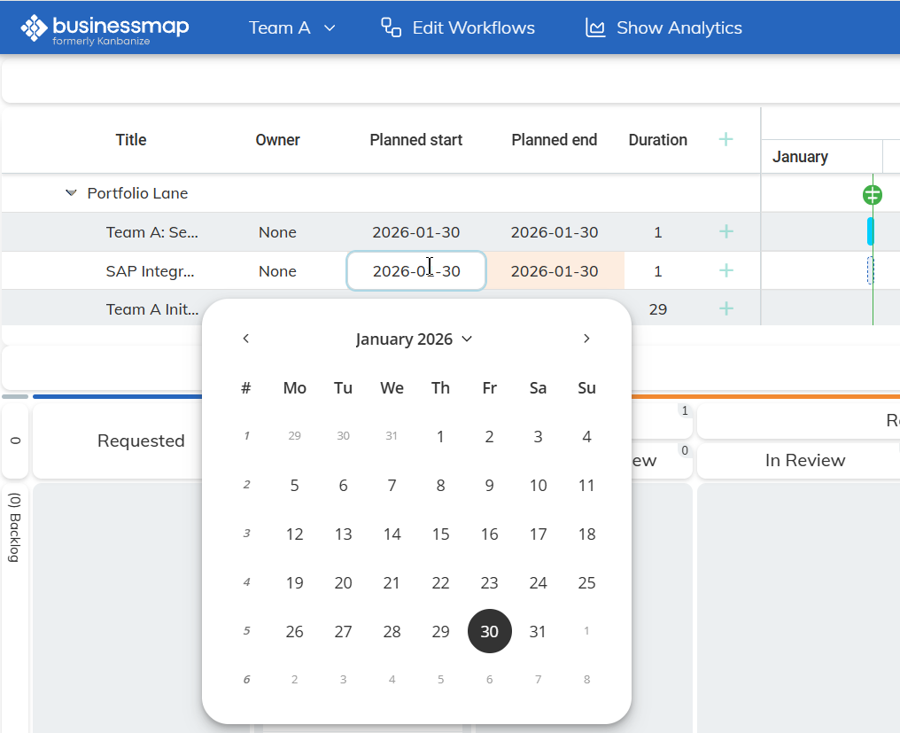
Task: Click plus icon in Team A Init... row
Action: click(x=726, y=309)
